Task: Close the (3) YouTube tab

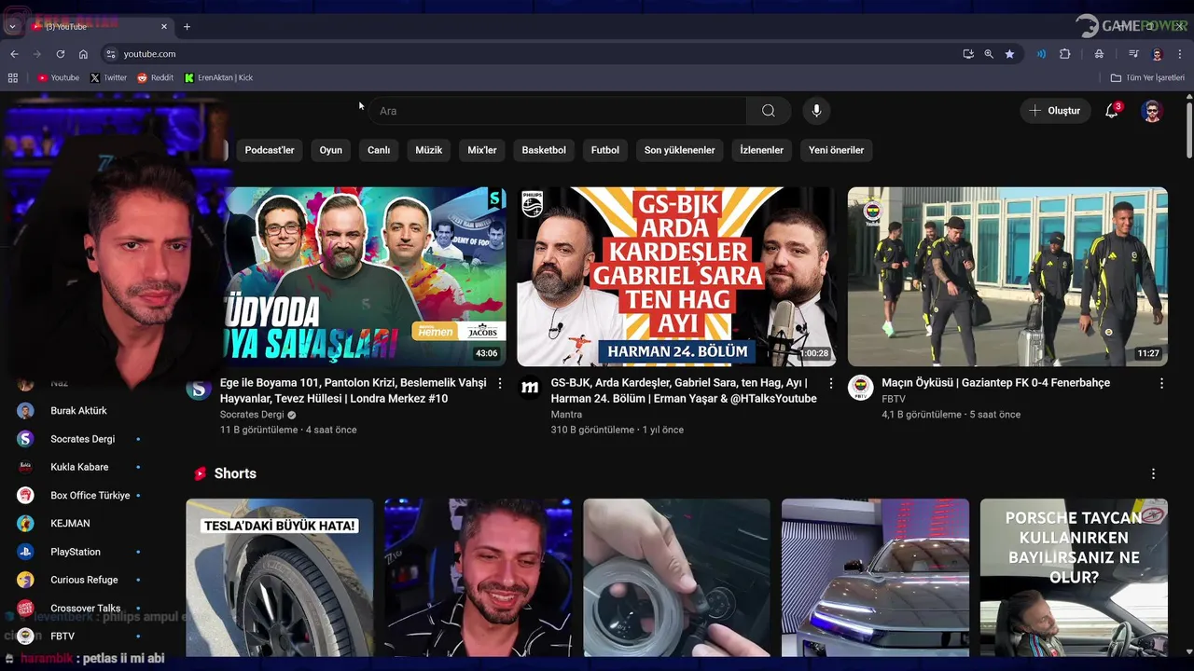Action: click(164, 26)
